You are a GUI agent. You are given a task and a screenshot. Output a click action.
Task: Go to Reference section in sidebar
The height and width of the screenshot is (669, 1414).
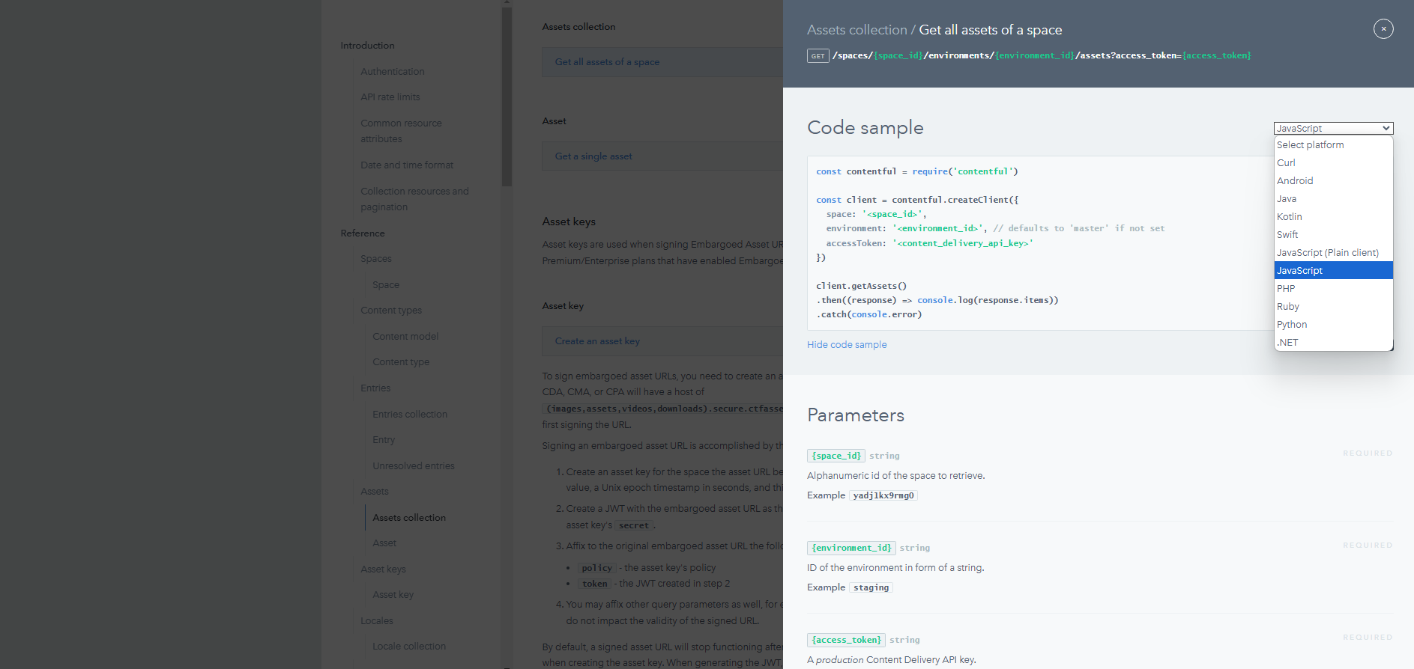tap(363, 233)
